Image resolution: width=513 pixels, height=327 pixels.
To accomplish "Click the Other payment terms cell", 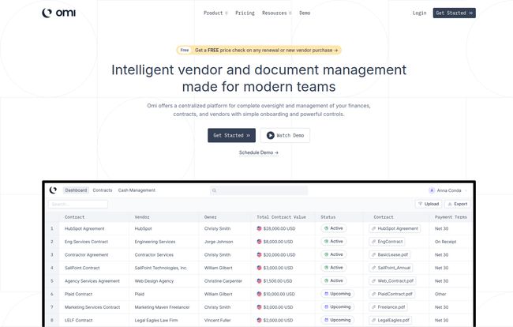I will [x=440, y=294].
